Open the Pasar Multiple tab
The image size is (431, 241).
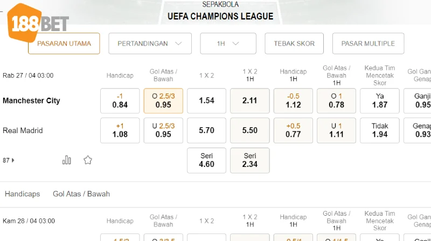pyautogui.click(x=368, y=43)
